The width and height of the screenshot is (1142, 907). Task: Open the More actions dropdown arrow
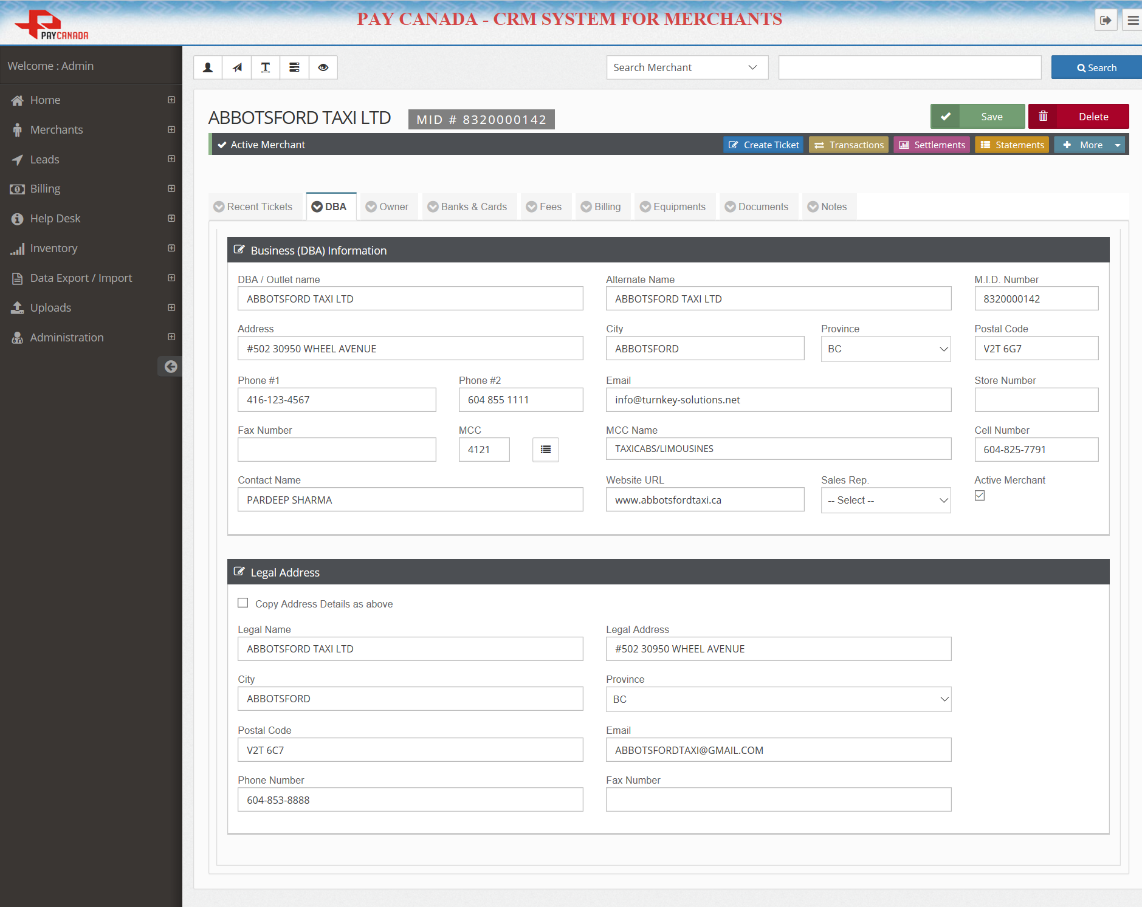(1116, 145)
